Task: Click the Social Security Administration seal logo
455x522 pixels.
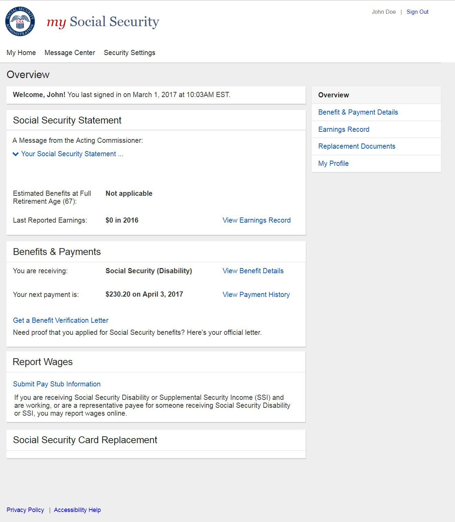Action: tap(20, 21)
